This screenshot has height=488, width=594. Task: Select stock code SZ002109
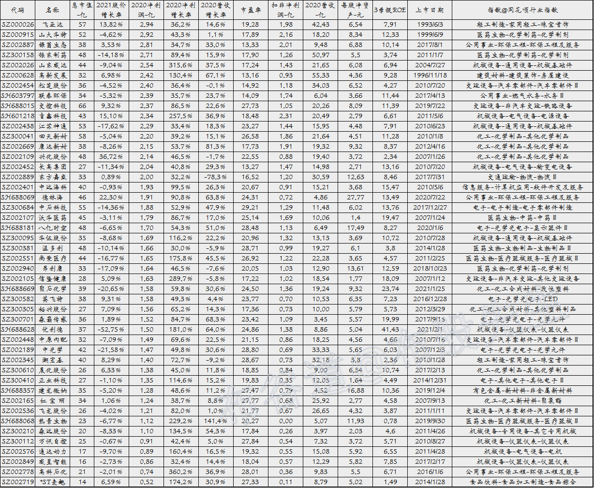click(x=17, y=157)
